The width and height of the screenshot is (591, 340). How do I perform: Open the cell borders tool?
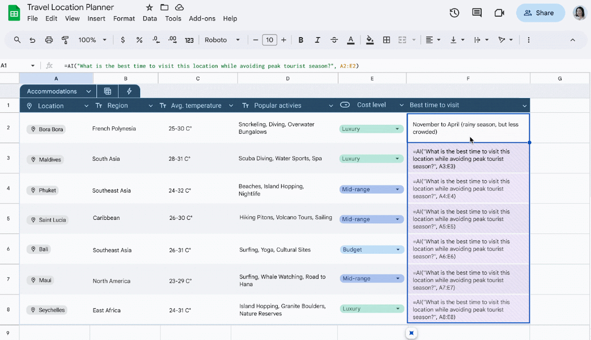(x=387, y=40)
